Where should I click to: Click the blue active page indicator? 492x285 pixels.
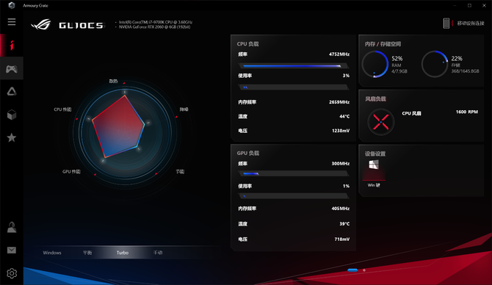[352, 270]
